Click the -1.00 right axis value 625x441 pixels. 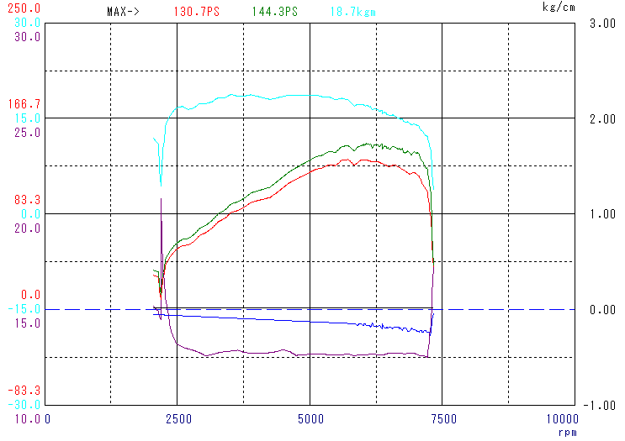[x=600, y=406]
